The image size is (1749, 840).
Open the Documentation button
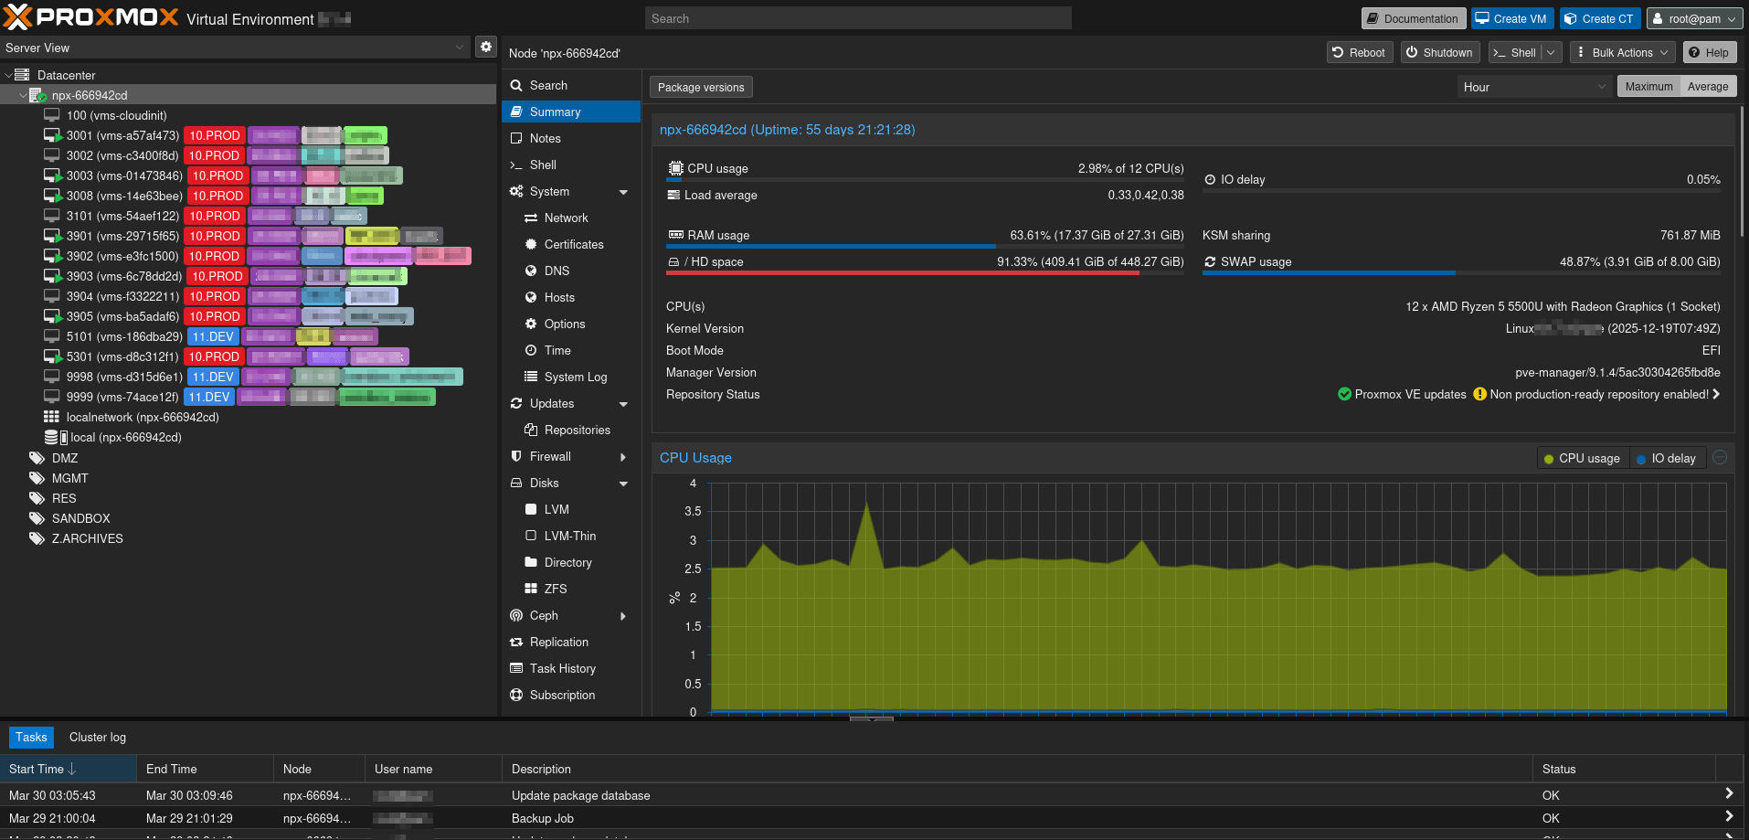point(1414,18)
